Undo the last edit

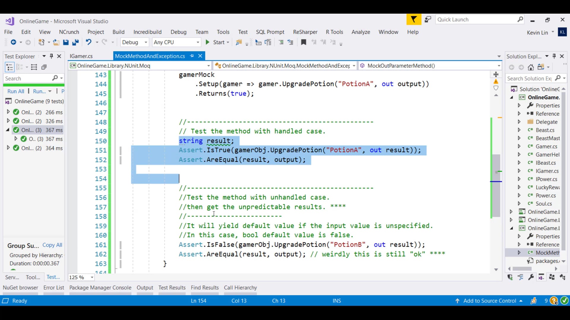pyautogui.click(x=89, y=42)
